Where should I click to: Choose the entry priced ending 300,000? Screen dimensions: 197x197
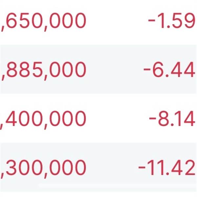(43, 167)
